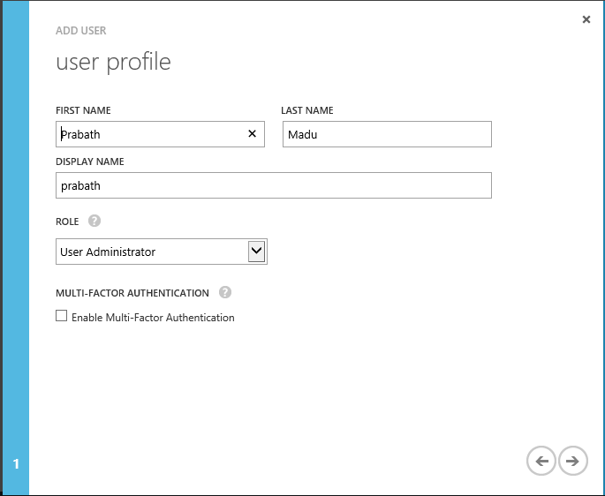
Task: Click the 'MULTI-FACTOR AUTHENTICATION' section label
Action: click(x=132, y=293)
